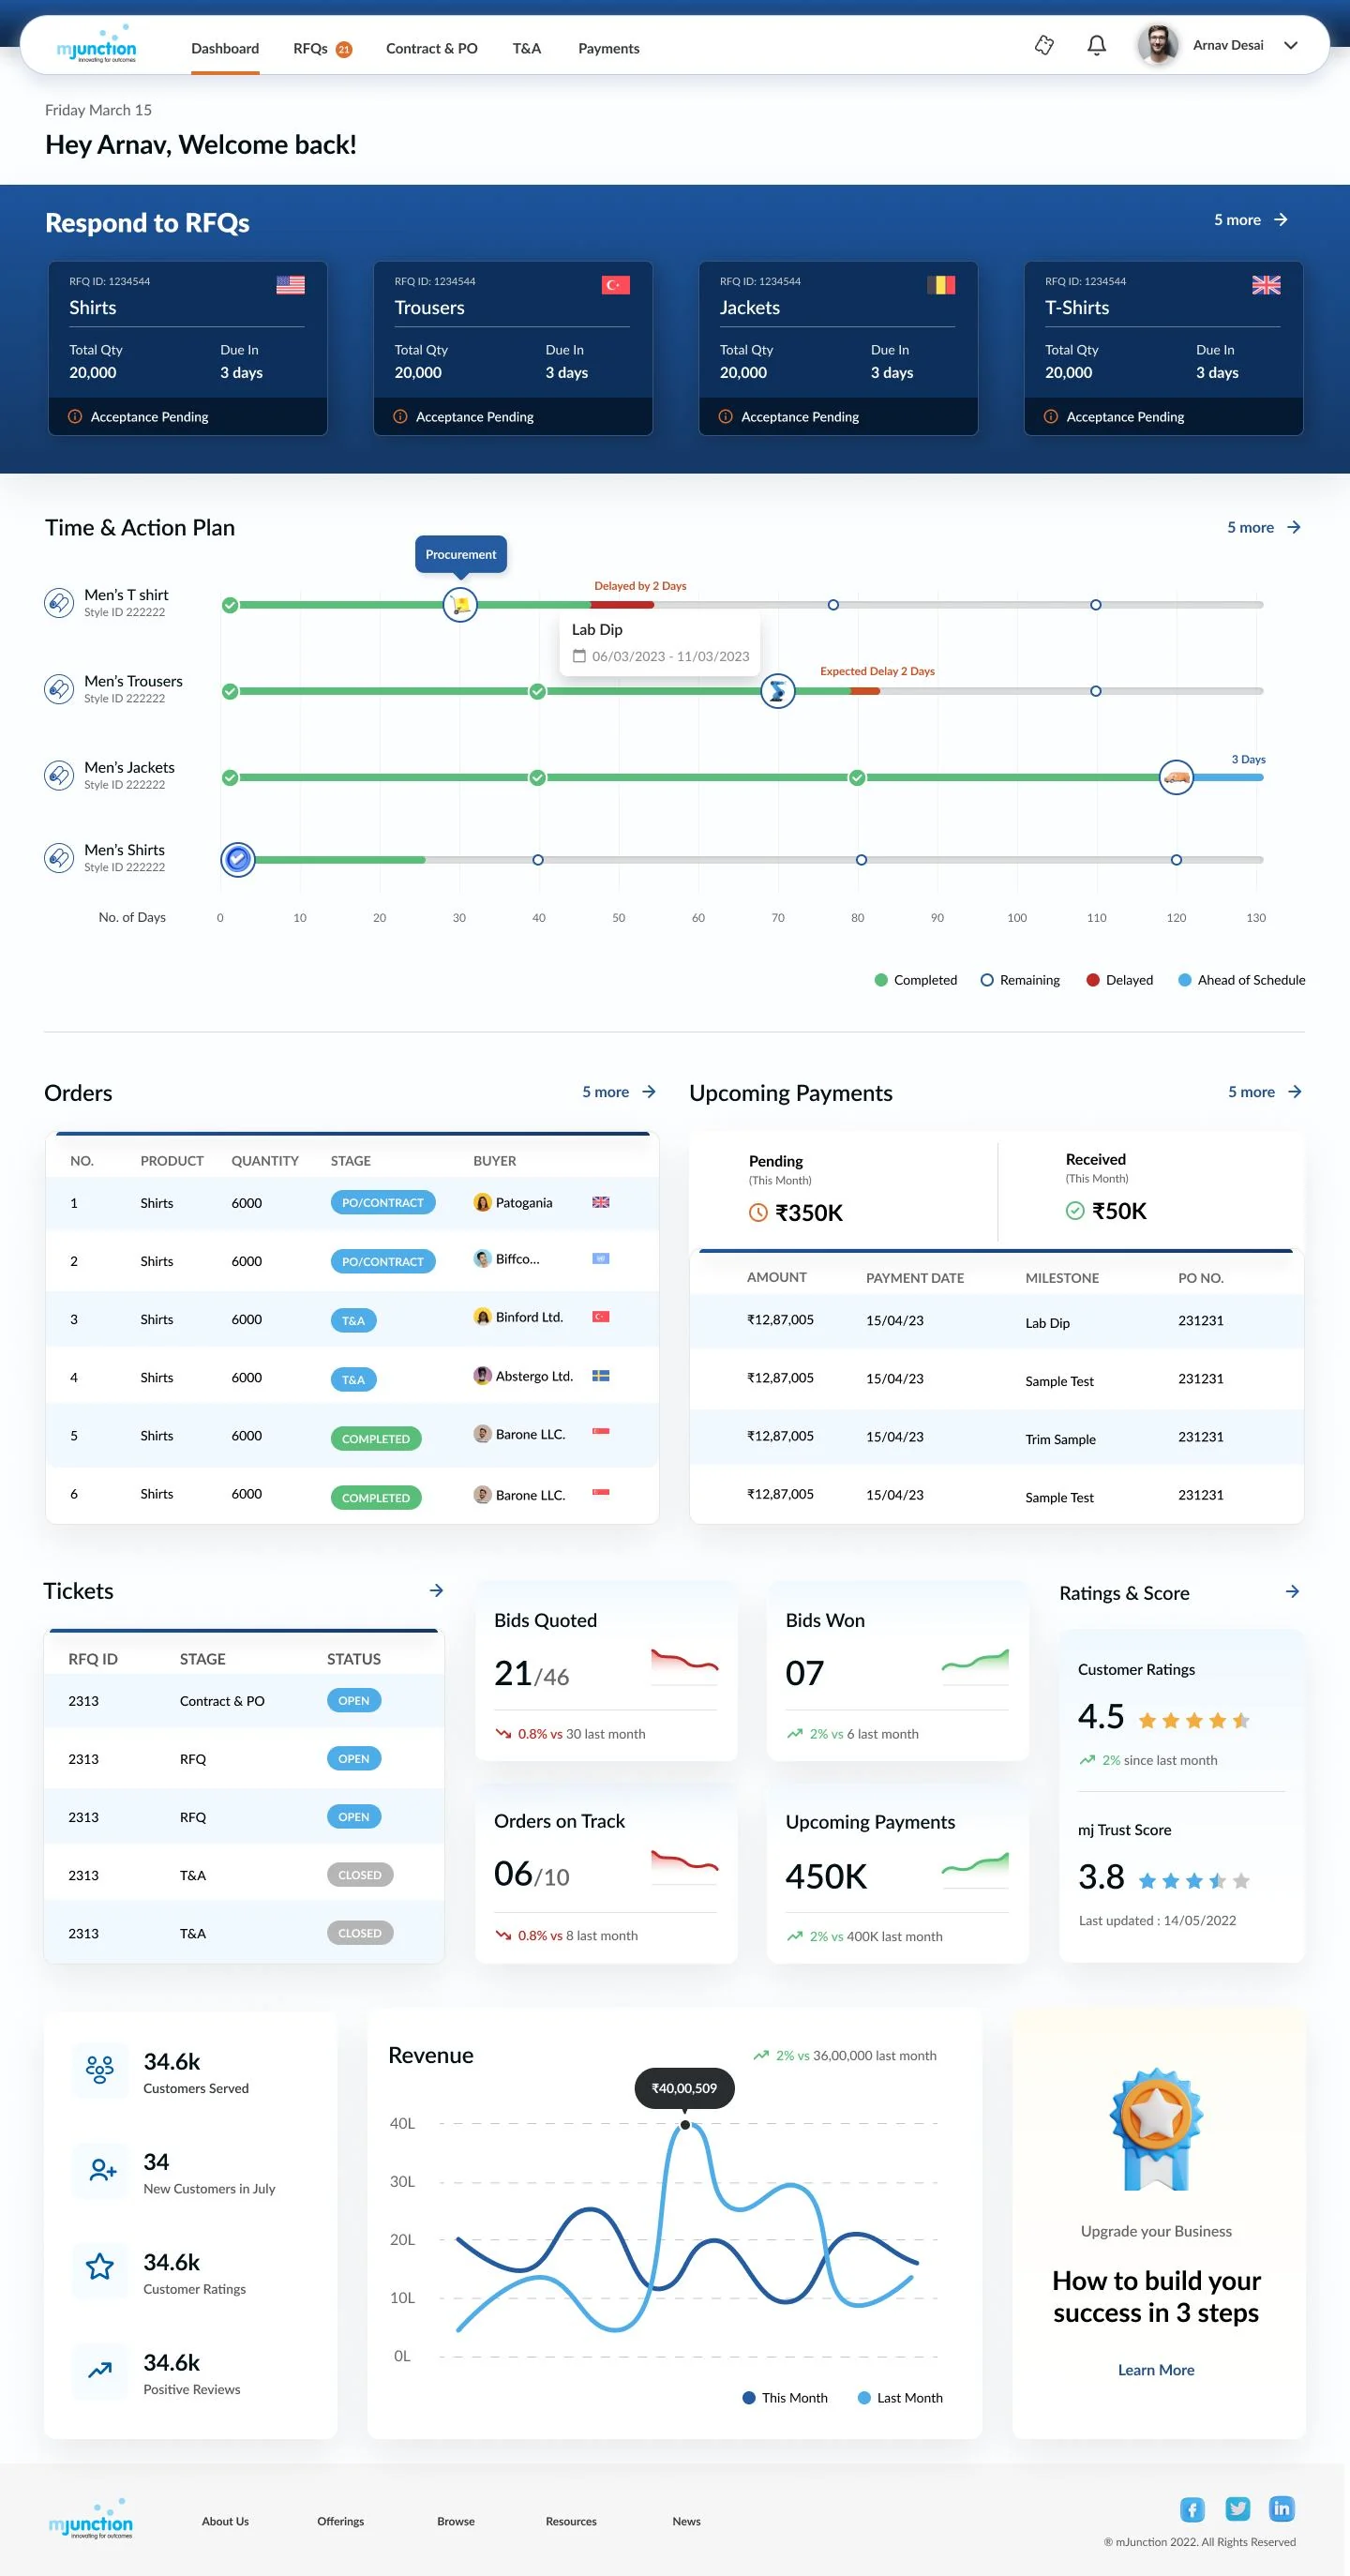Click the ticket icon in the header
The image size is (1350, 2576).
pos(1044,46)
